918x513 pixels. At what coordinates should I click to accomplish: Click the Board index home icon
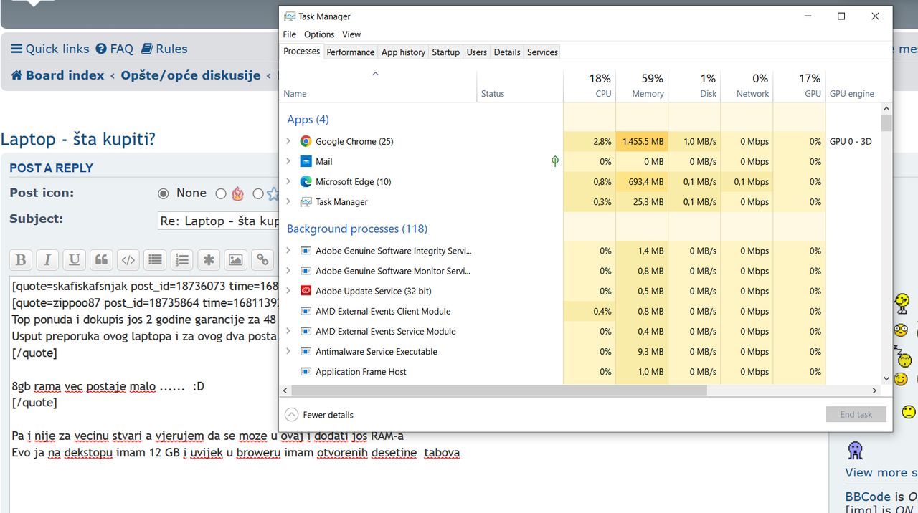tap(16, 75)
